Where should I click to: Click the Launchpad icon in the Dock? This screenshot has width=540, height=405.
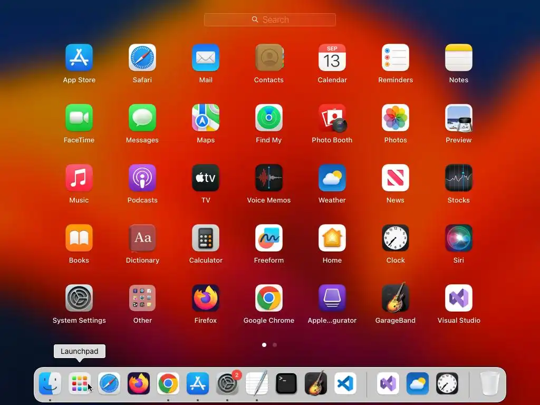[80, 383]
